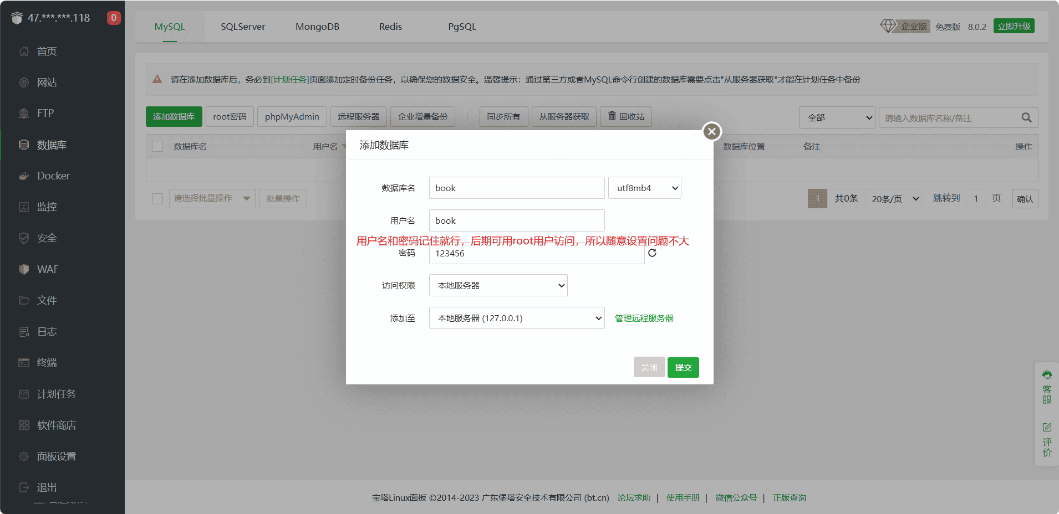Open the 终端 (Terminal) sidebar item
The height and width of the screenshot is (514, 1059).
[48, 363]
